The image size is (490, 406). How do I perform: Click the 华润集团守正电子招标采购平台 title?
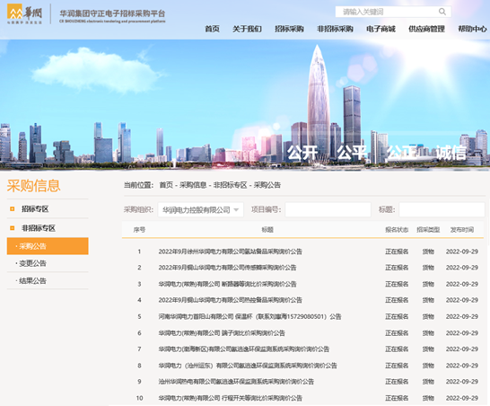[112, 13]
